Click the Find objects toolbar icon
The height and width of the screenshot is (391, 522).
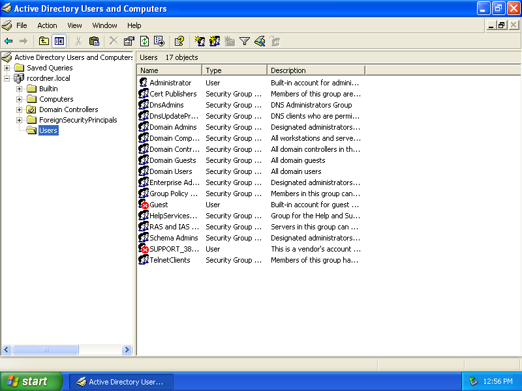tap(260, 41)
